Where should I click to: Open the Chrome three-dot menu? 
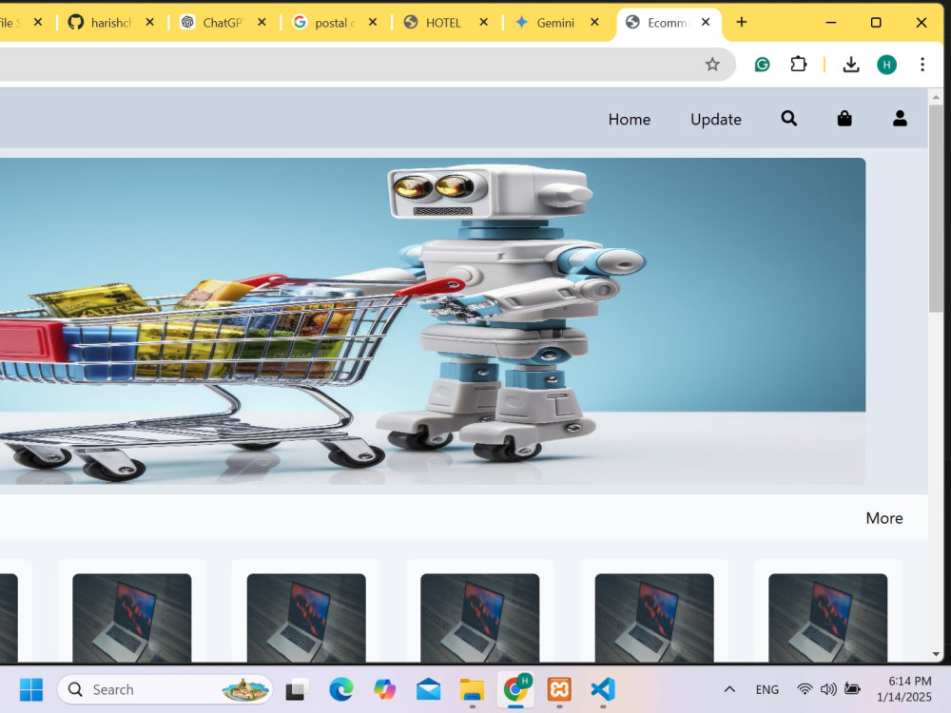tap(922, 65)
